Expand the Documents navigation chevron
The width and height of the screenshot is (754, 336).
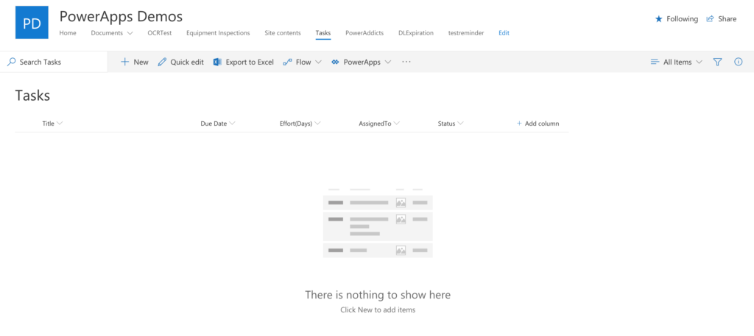point(130,33)
